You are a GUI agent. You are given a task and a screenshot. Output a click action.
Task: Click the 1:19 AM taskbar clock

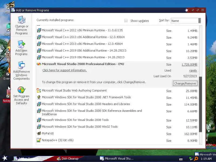(206, 159)
